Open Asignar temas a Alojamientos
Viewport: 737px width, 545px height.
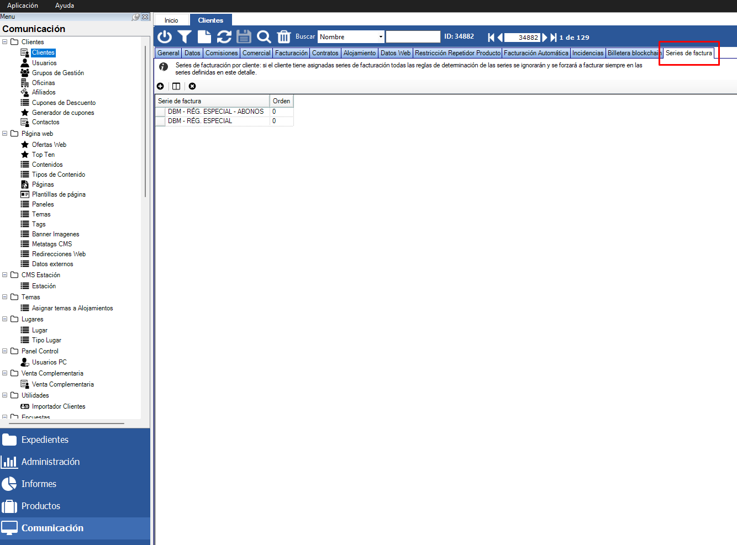point(72,308)
